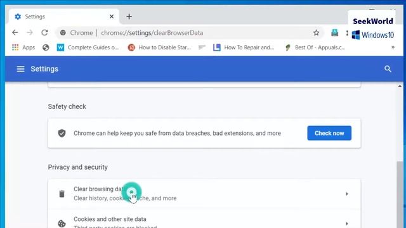Open the unnamed gray flag bookmark
The width and height of the screenshot is (406, 228).
tap(202, 47)
